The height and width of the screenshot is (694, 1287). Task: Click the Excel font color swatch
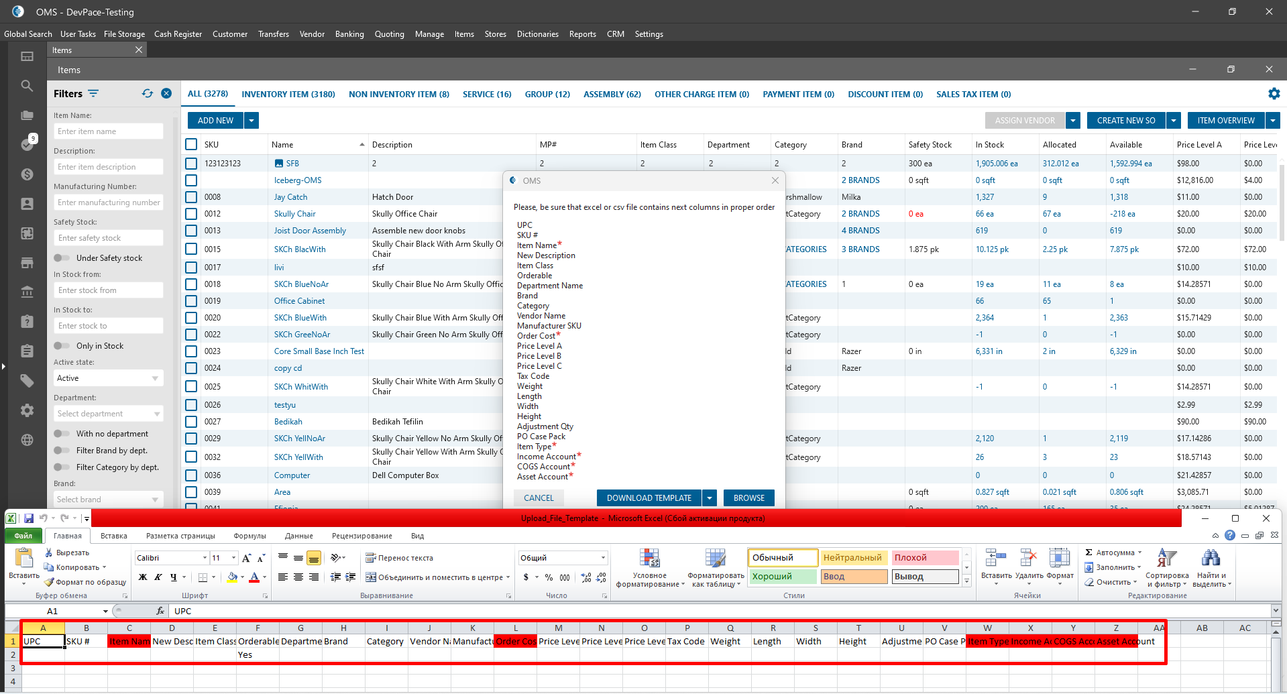click(254, 577)
